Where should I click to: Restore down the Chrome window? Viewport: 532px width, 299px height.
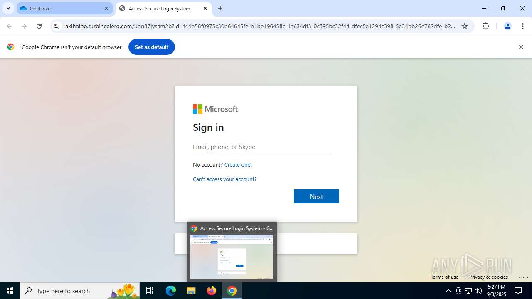pyautogui.click(x=503, y=8)
